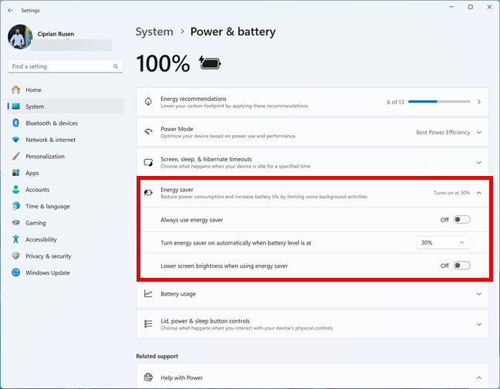This screenshot has height=389, width=500.
Task: Click the Help with Power label
Action: pyautogui.click(x=181, y=377)
